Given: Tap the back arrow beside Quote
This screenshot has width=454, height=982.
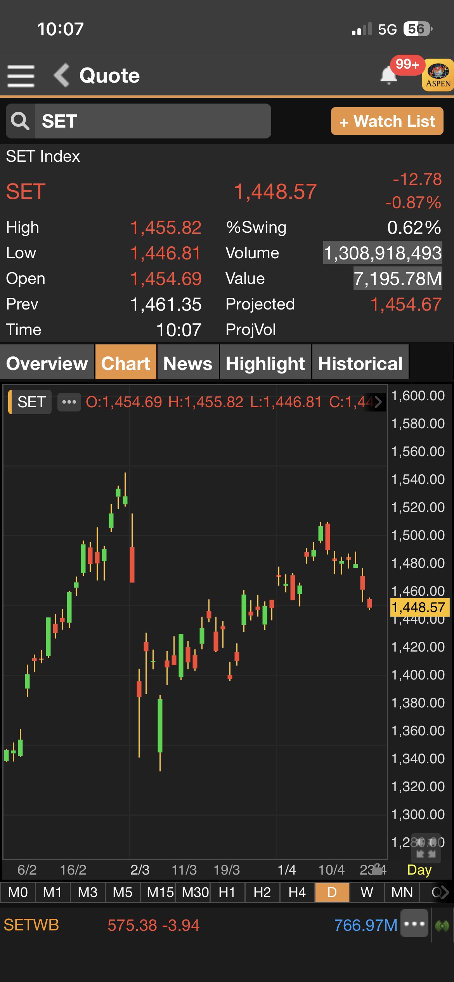Looking at the screenshot, I should click(x=62, y=75).
